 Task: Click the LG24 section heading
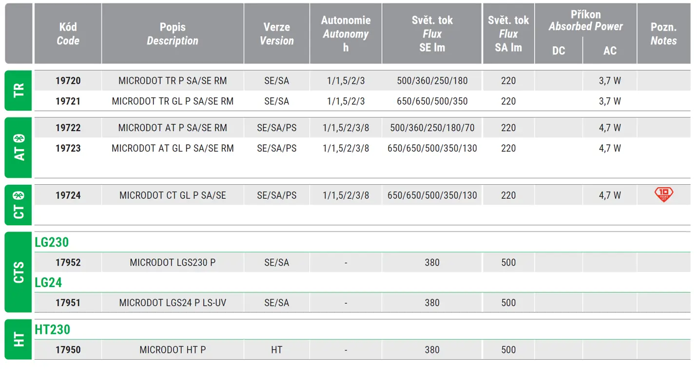pos(48,282)
